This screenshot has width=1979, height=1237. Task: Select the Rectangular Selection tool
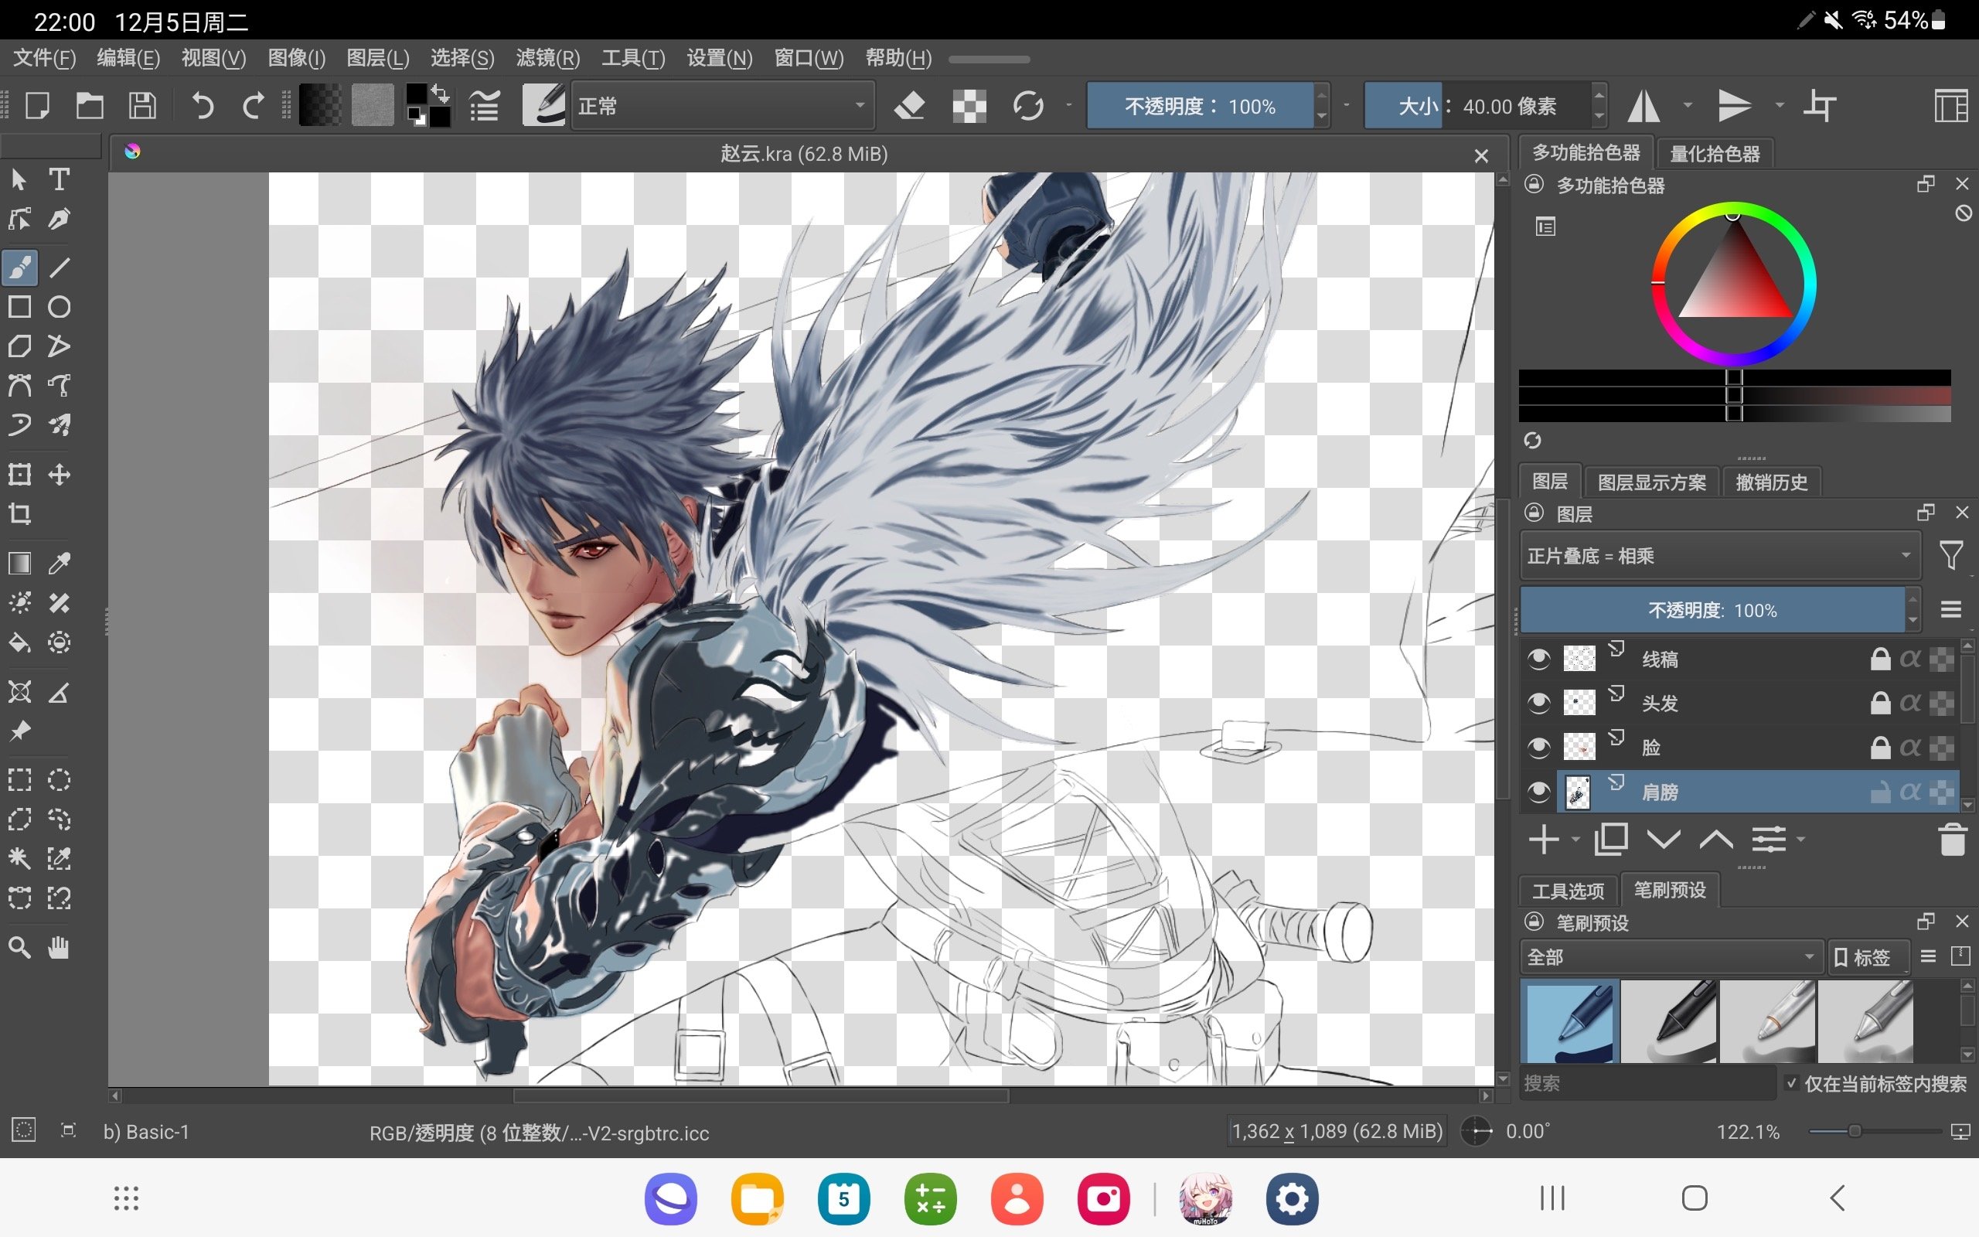pyautogui.click(x=19, y=779)
